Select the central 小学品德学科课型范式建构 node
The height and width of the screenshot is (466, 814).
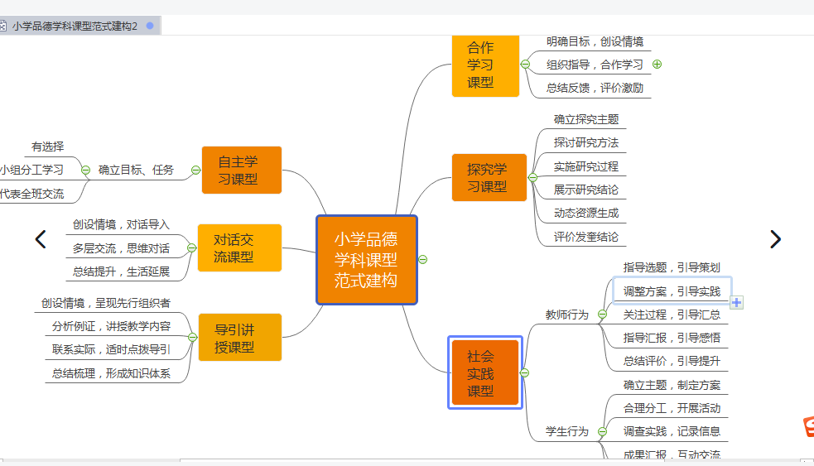click(x=366, y=260)
